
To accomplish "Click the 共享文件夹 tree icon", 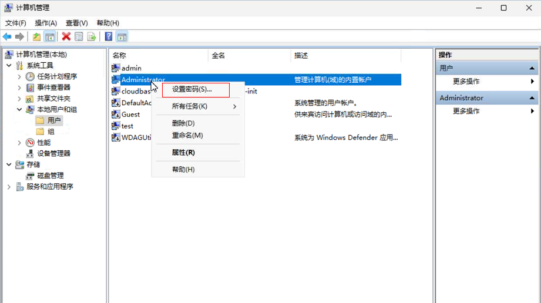I will click(x=31, y=98).
